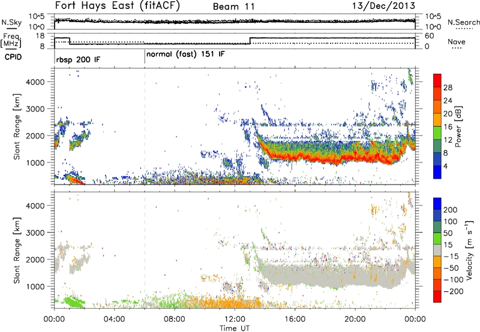Click the 'Nave' legend label

pyautogui.click(x=456, y=41)
